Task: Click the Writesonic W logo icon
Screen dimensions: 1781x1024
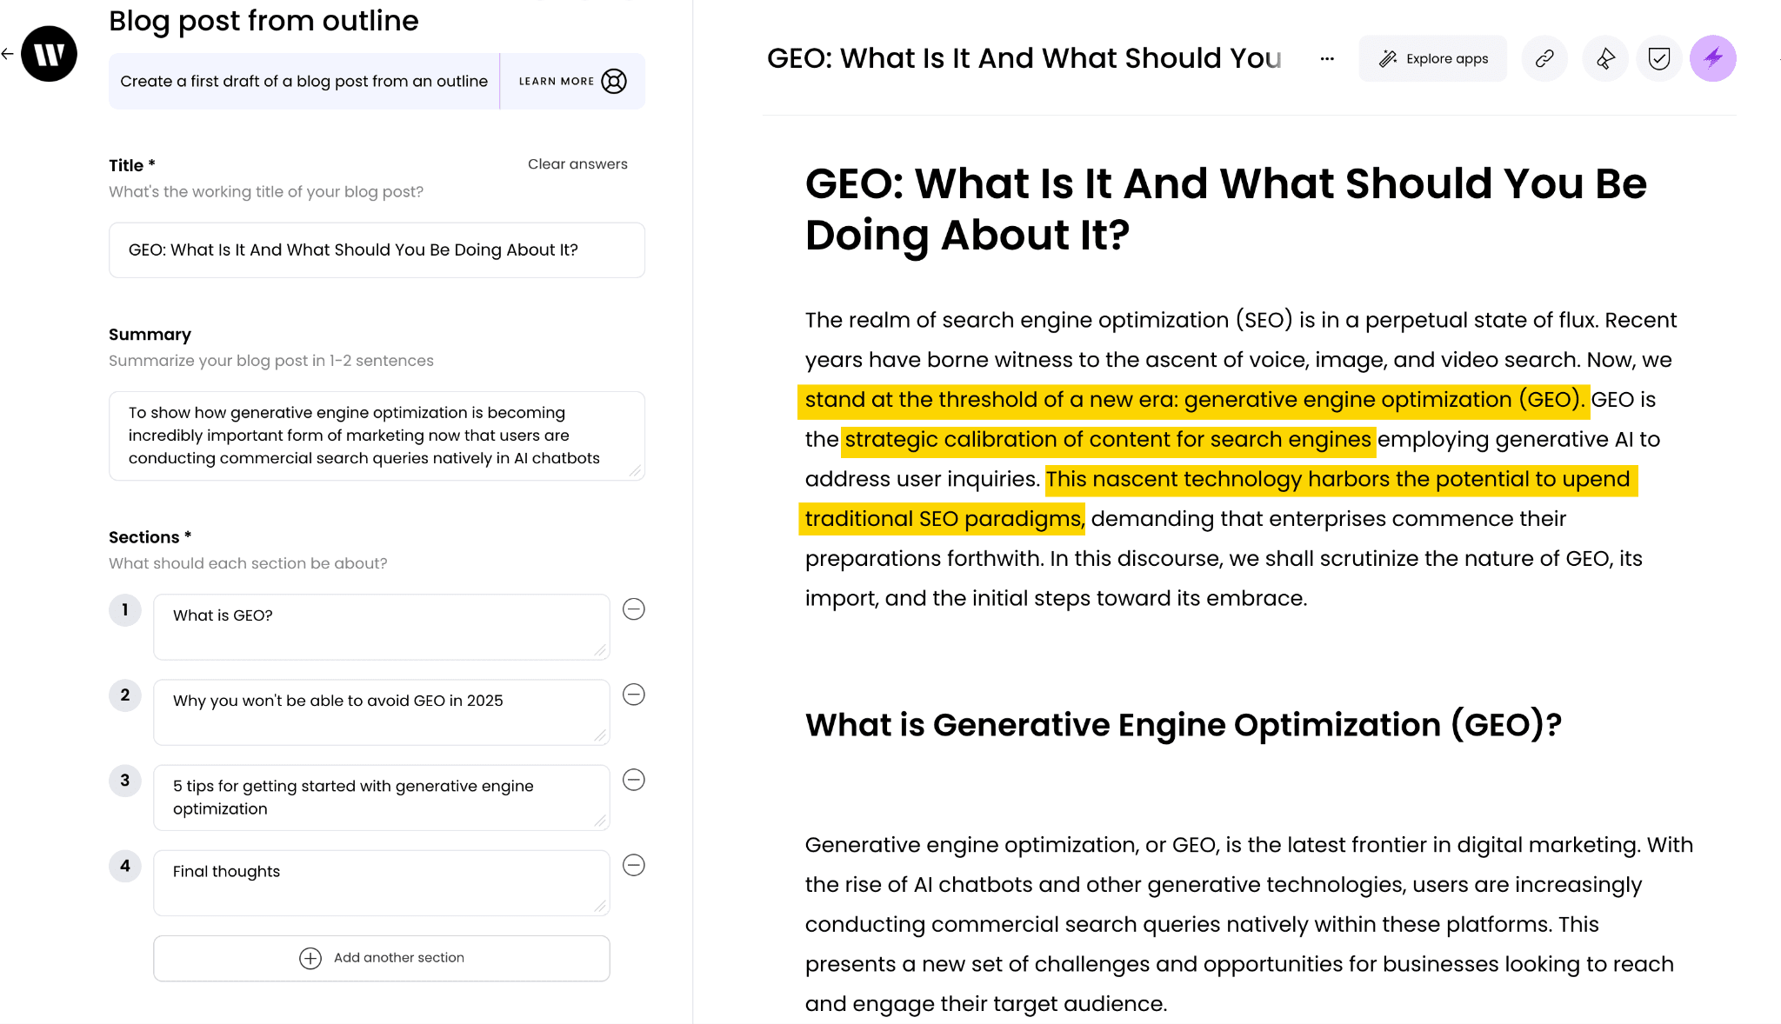Action: (x=49, y=53)
